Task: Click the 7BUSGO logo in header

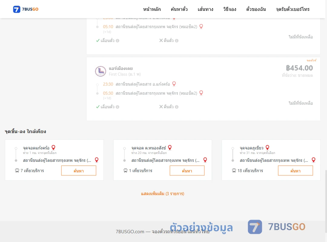Action: click(26, 9)
